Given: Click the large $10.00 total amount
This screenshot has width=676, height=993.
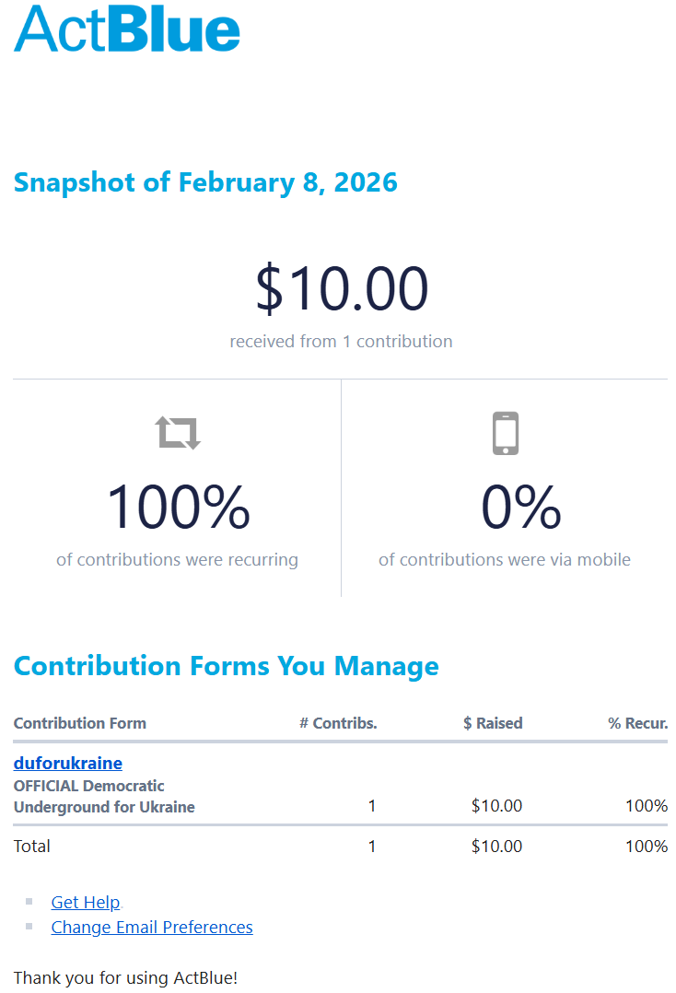Looking at the screenshot, I should (x=342, y=287).
